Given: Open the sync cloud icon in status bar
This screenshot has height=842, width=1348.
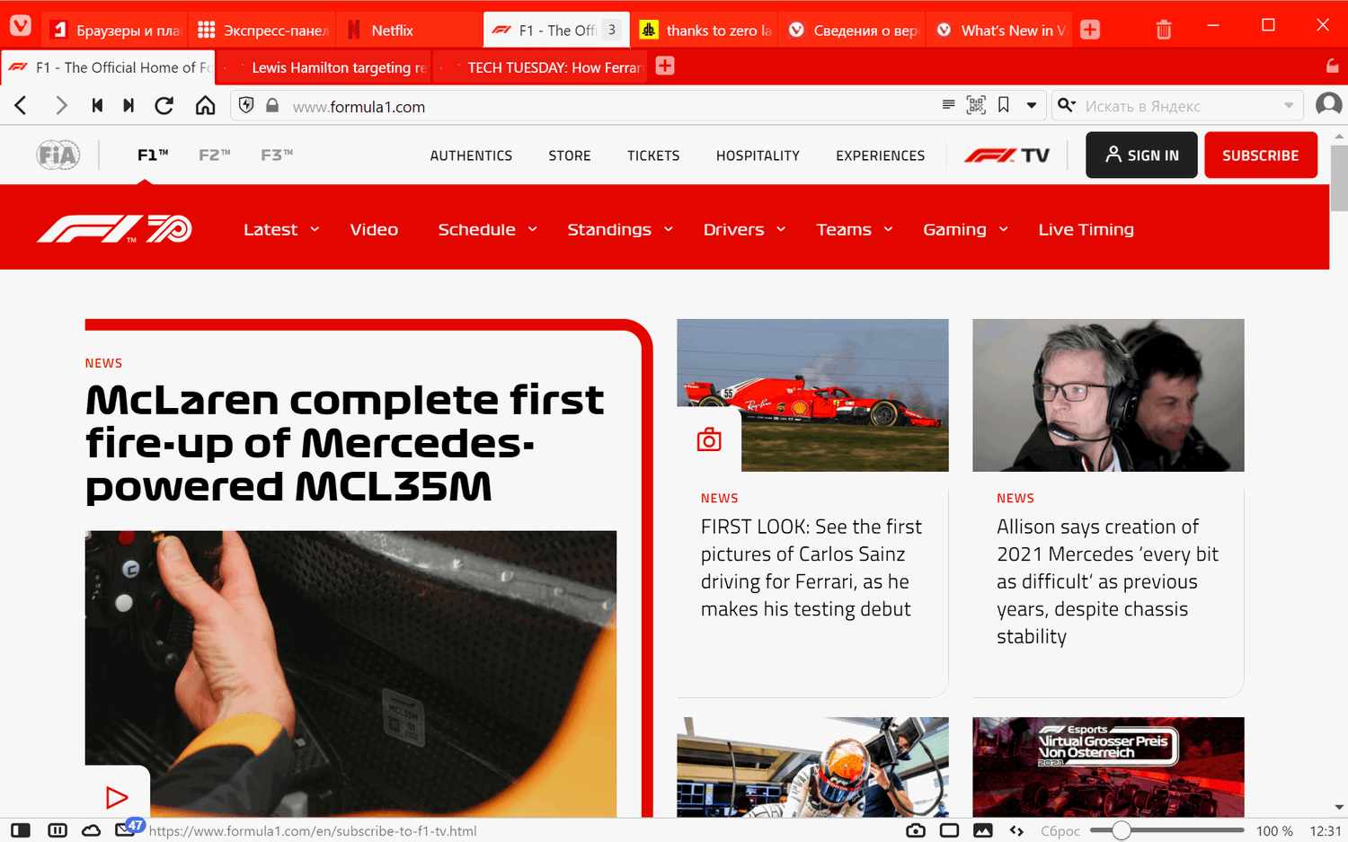Looking at the screenshot, I should click(91, 830).
